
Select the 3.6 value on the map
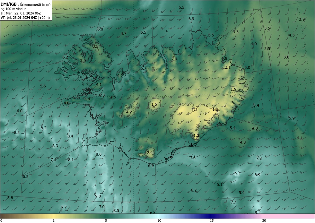click(x=286, y=57)
